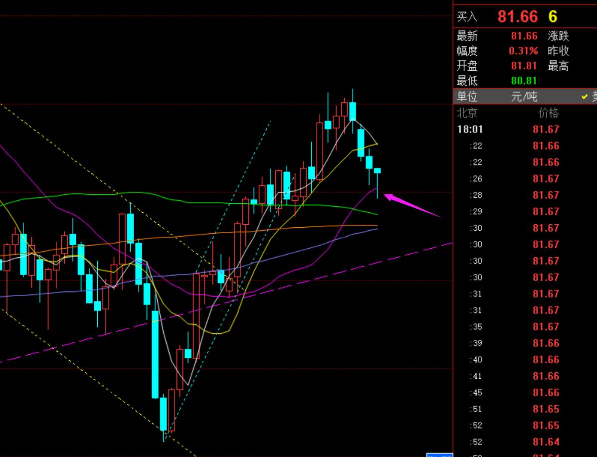
Task: Click the 最高 highest price label
Action: tap(559, 66)
